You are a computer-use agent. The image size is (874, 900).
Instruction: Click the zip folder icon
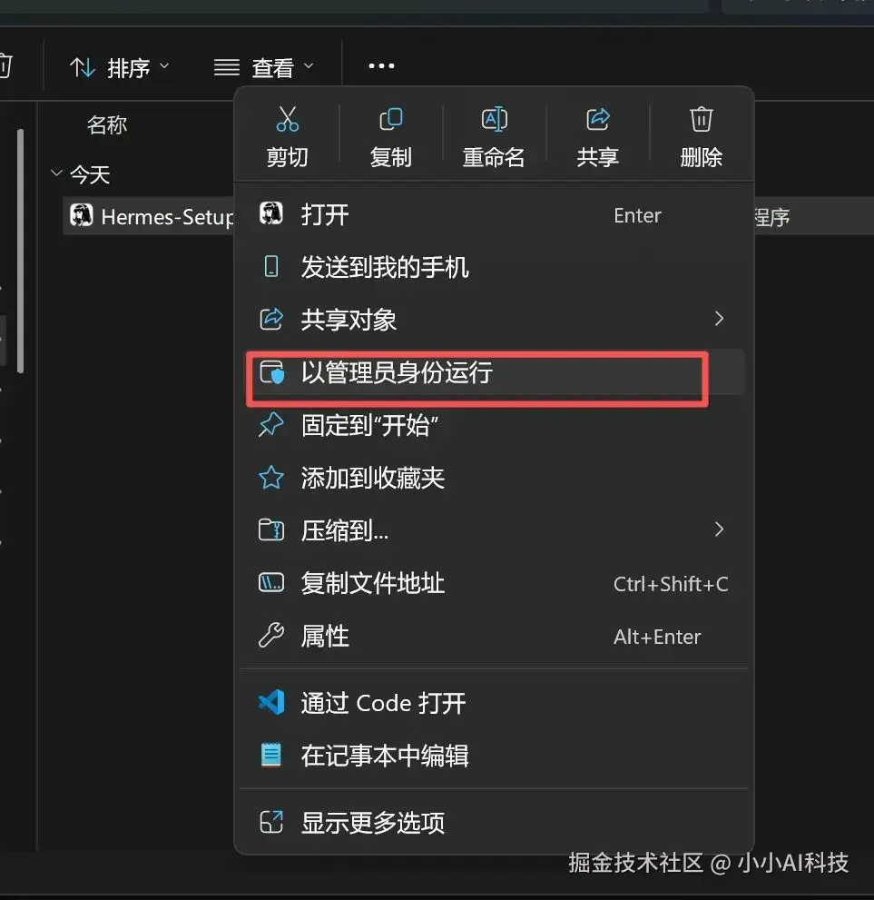[x=271, y=529]
